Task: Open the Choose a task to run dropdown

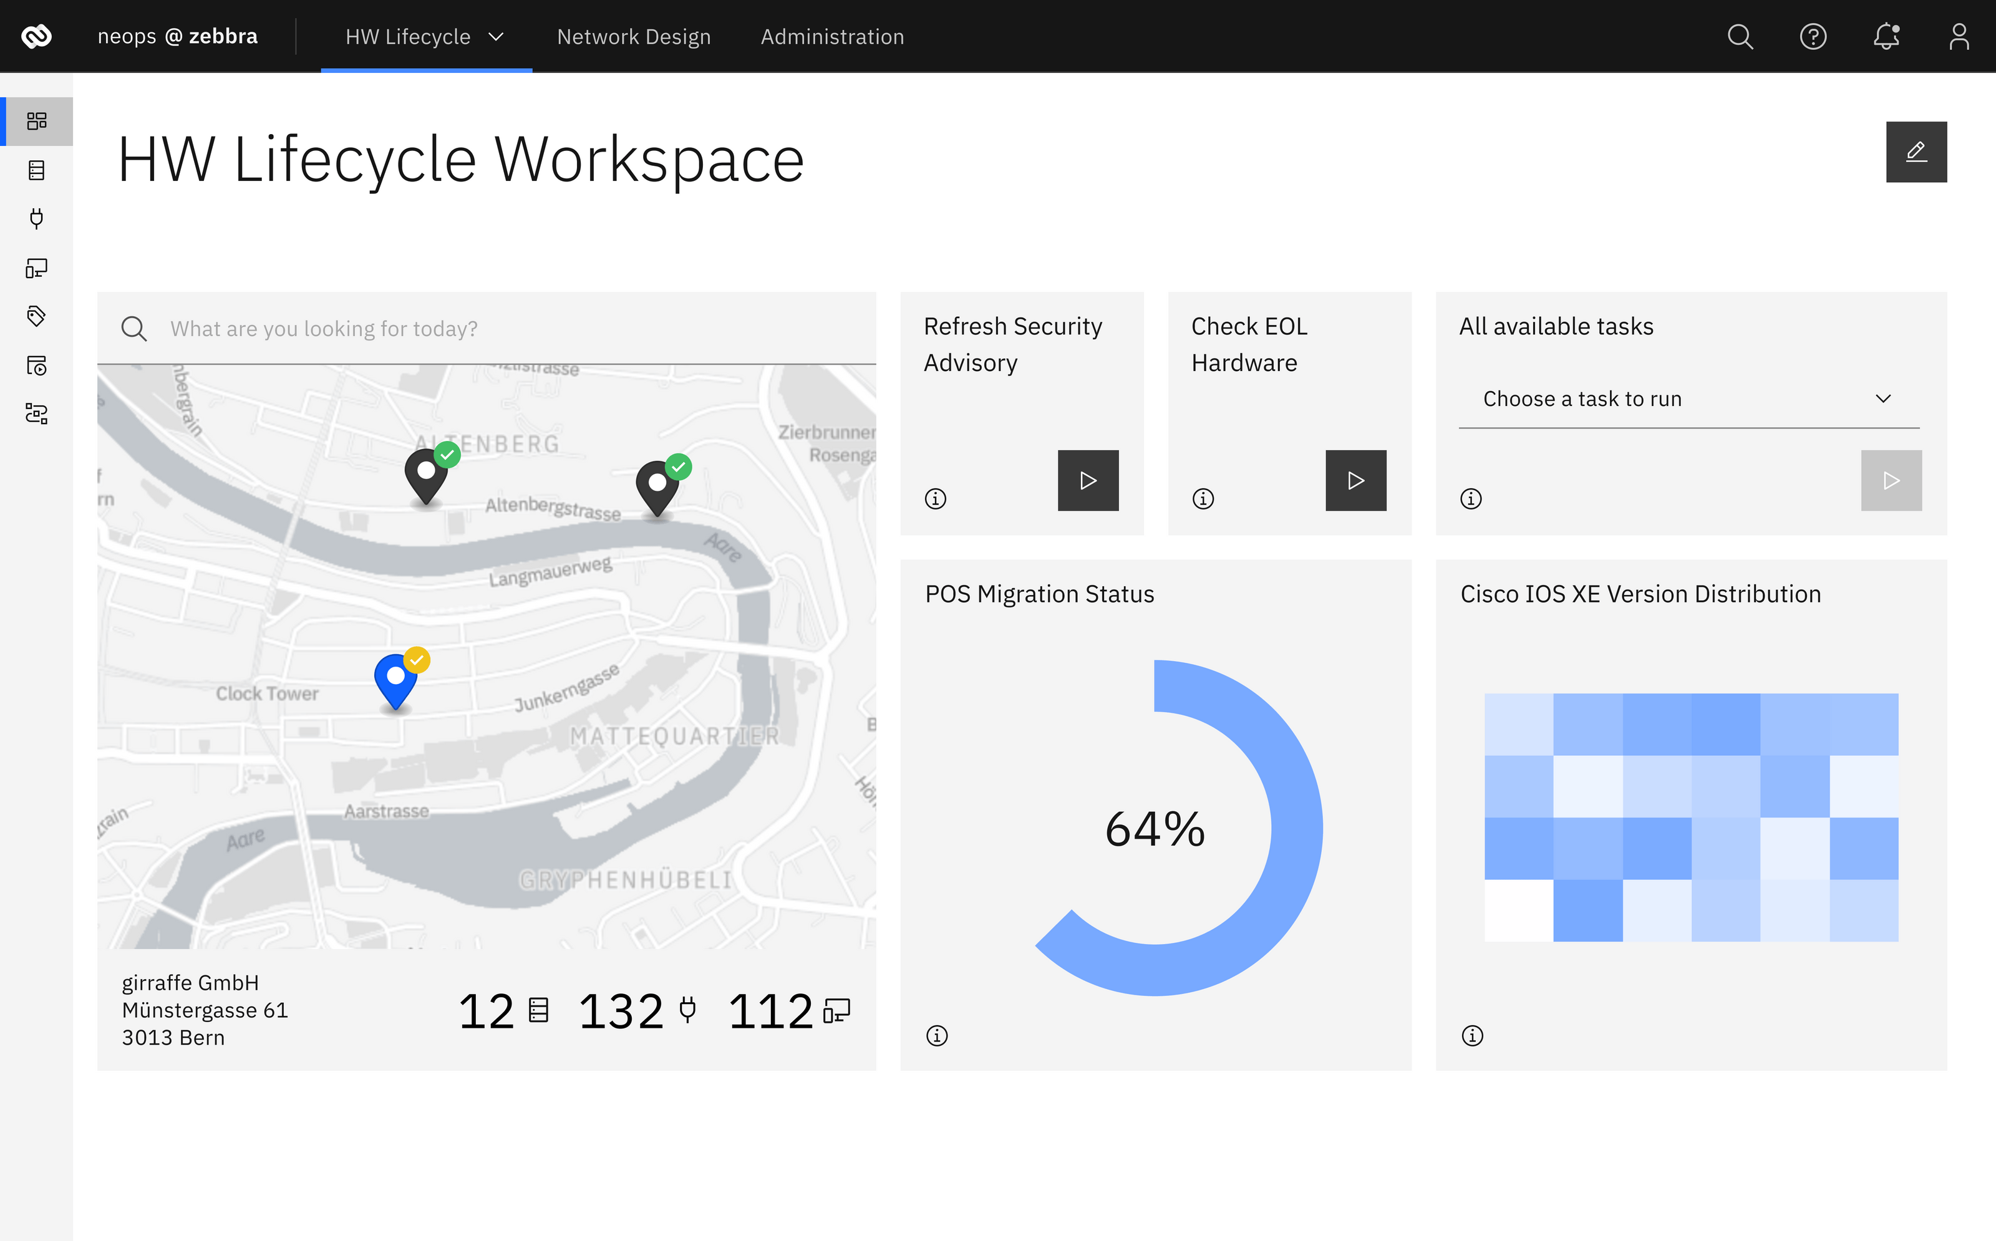Action: [x=1688, y=399]
